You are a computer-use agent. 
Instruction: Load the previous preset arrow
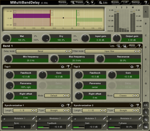point(87,2)
